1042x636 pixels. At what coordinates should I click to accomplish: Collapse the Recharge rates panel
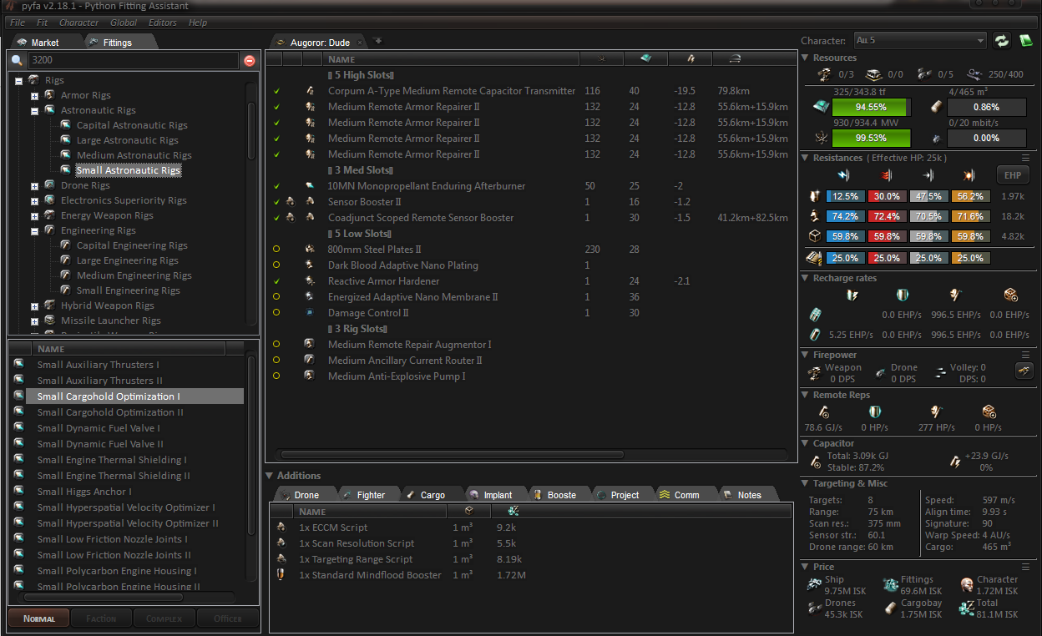point(805,278)
